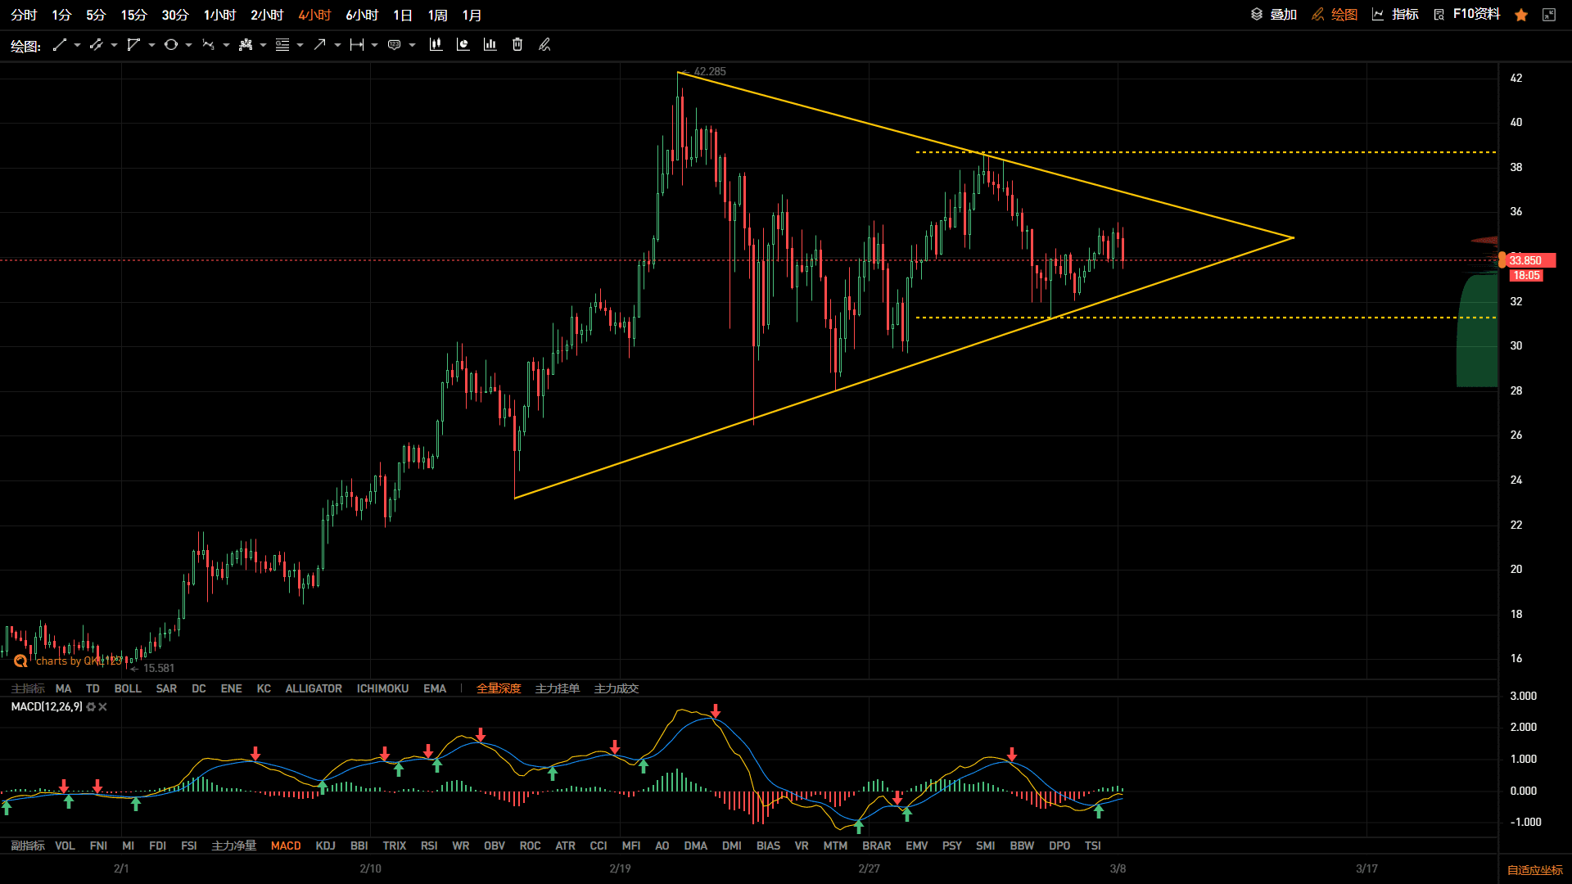Select the ellipse shape drawing tool
Image resolution: width=1572 pixels, height=884 pixels.
coord(171,45)
